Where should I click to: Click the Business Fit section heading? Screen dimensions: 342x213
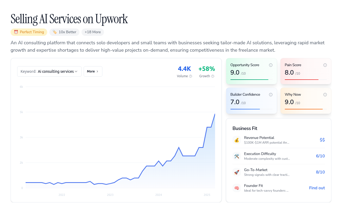(245, 128)
